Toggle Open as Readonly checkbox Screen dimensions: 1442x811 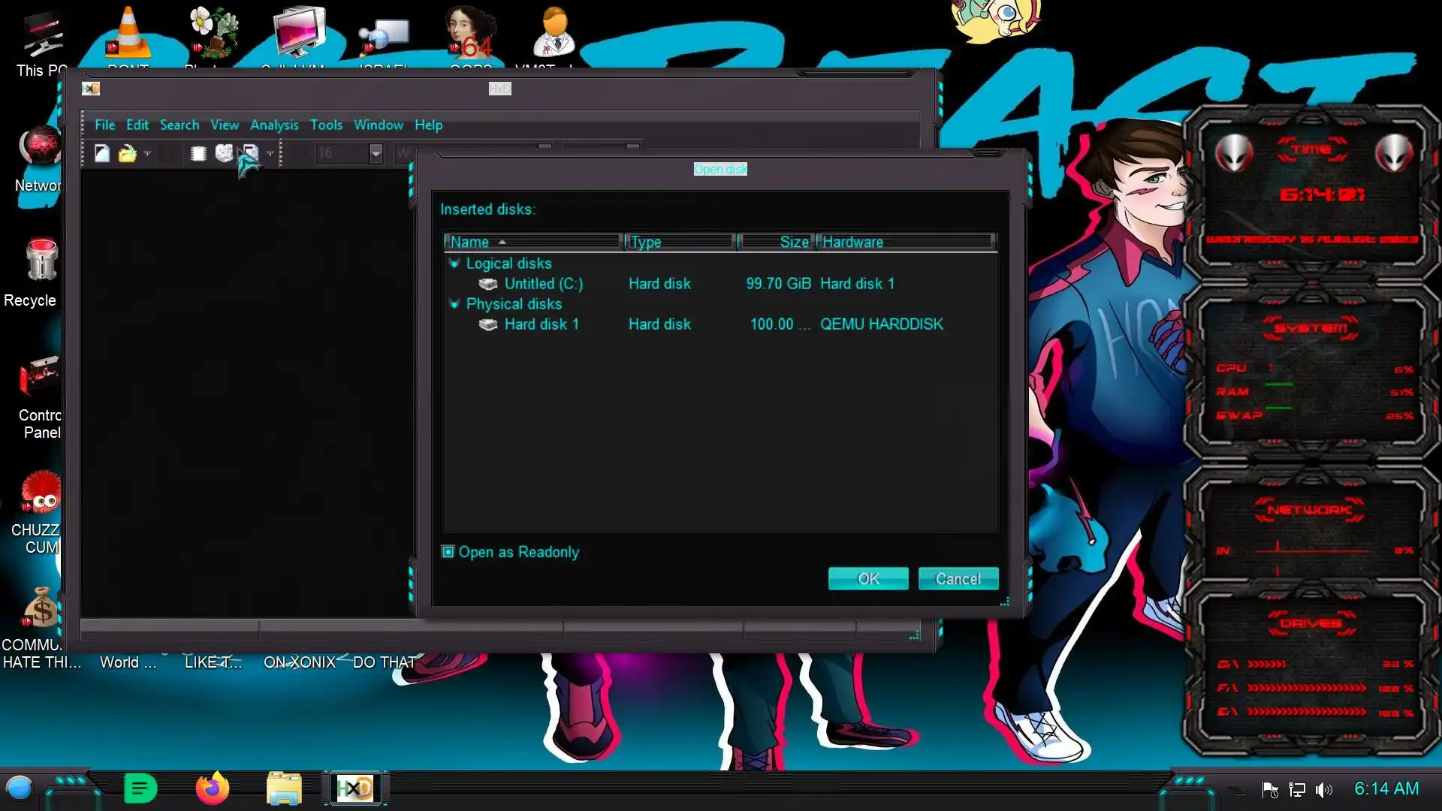448,552
